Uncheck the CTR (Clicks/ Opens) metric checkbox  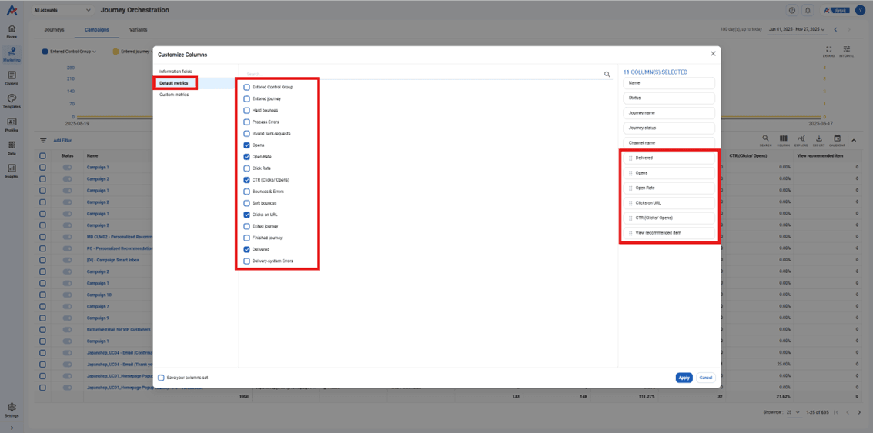[x=246, y=180]
